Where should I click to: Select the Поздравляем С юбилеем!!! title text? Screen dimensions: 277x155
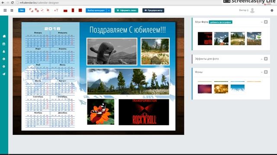click(128, 30)
